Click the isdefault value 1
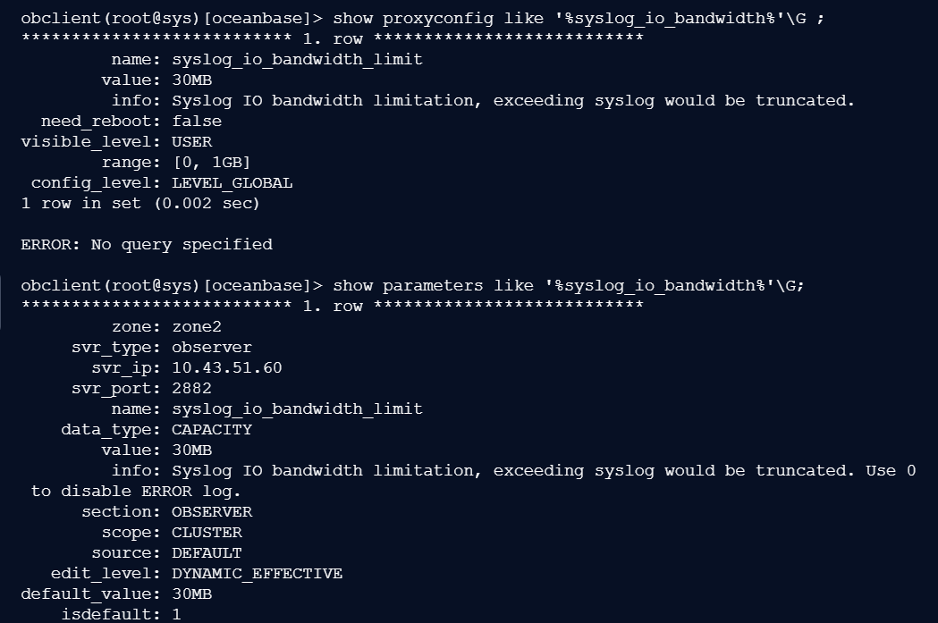The height and width of the screenshot is (623, 938). [x=176, y=614]
